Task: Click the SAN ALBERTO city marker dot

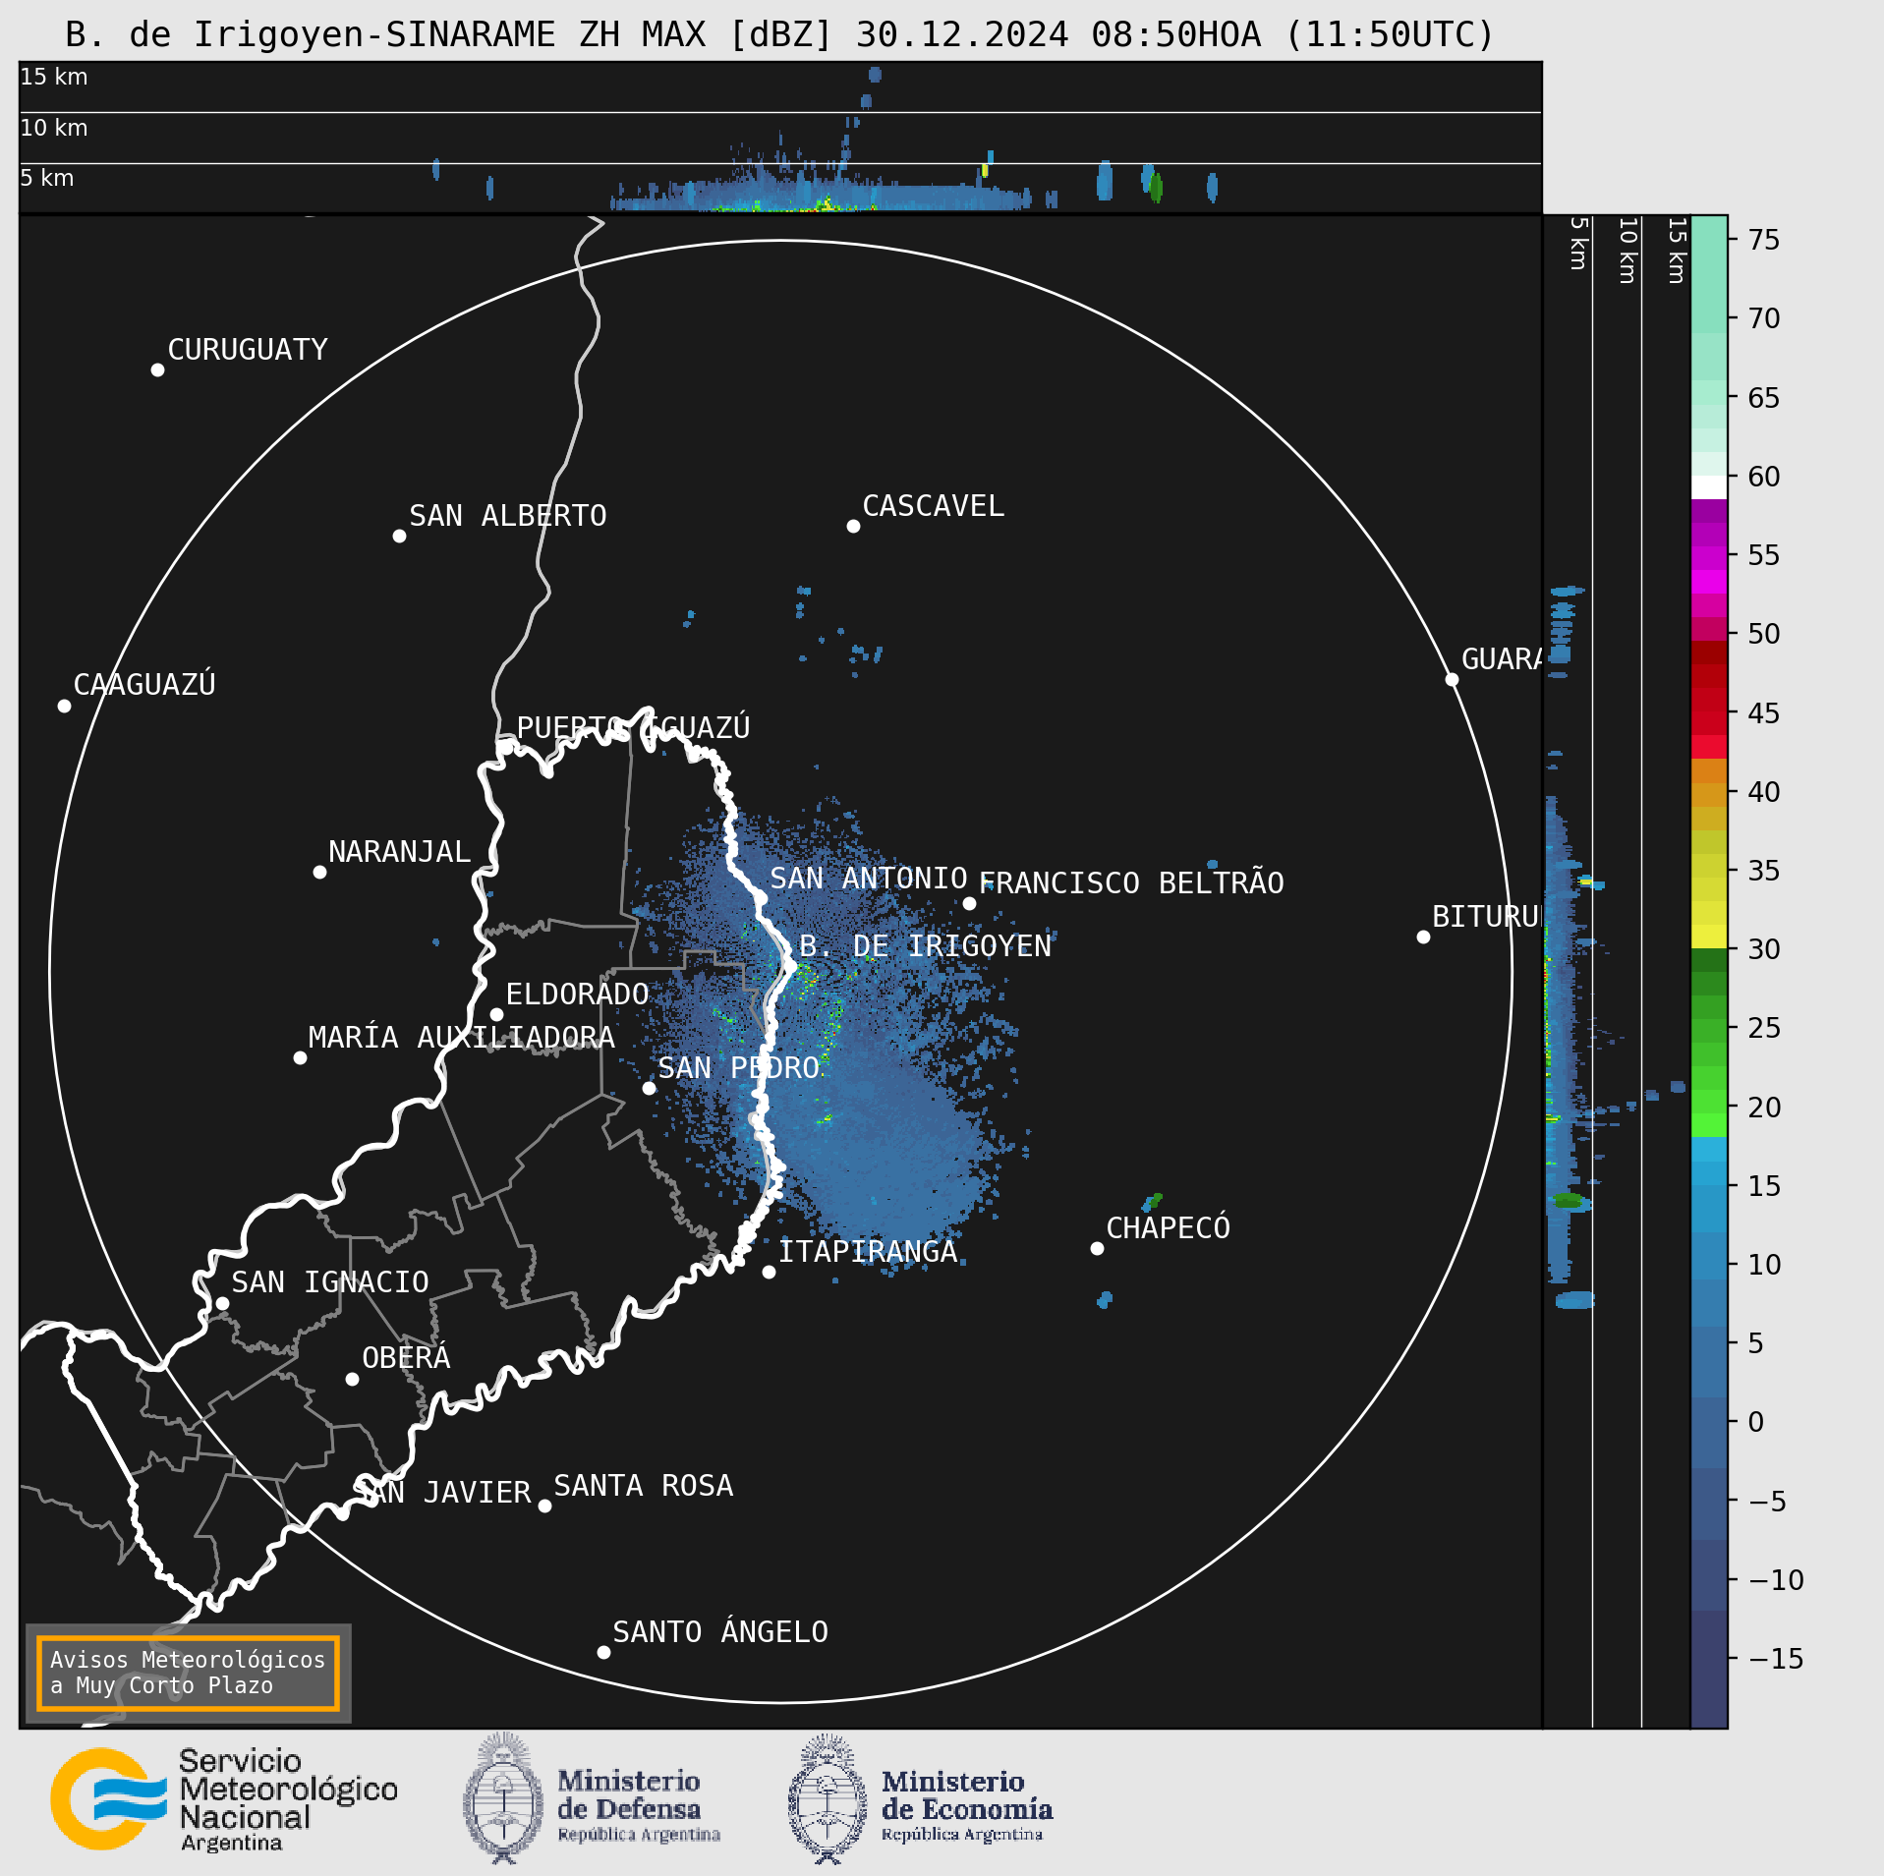Action: (x=399, y=536)
